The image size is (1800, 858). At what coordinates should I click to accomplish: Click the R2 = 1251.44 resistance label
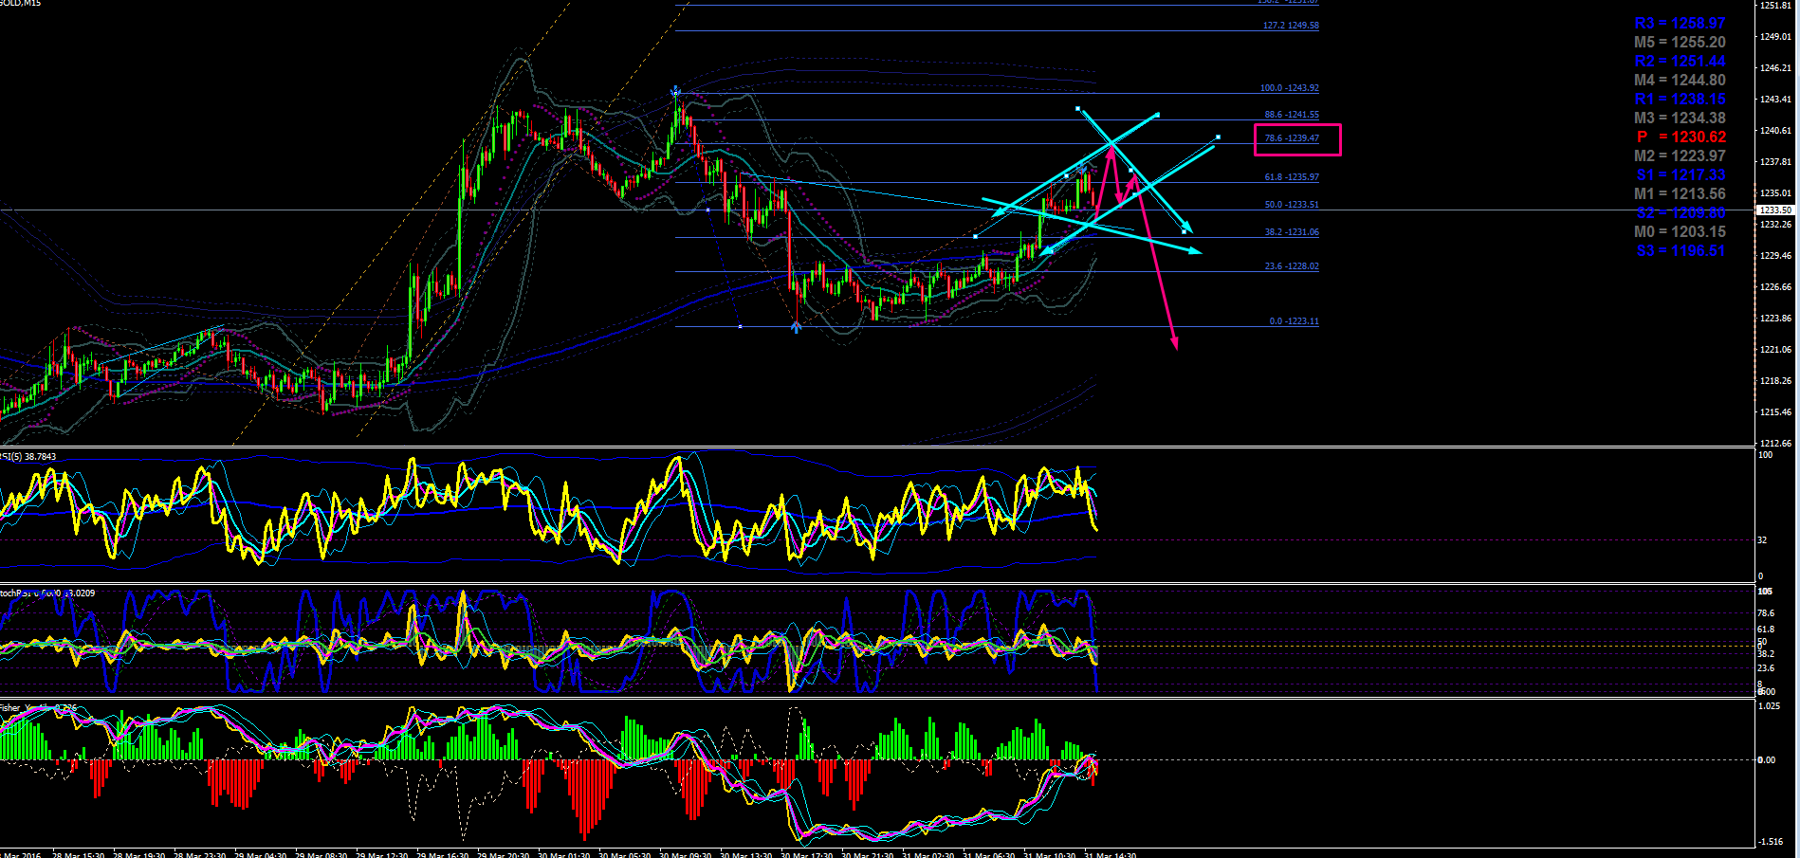click(x=1680, y=61)
